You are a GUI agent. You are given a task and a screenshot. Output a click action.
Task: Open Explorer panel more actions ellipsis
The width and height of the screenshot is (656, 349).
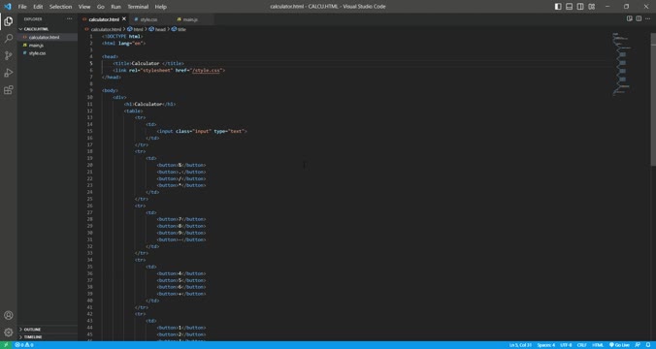tap(69, 18)
